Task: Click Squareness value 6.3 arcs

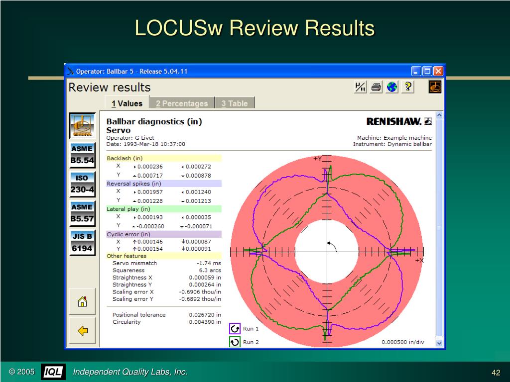Action: 210,270
